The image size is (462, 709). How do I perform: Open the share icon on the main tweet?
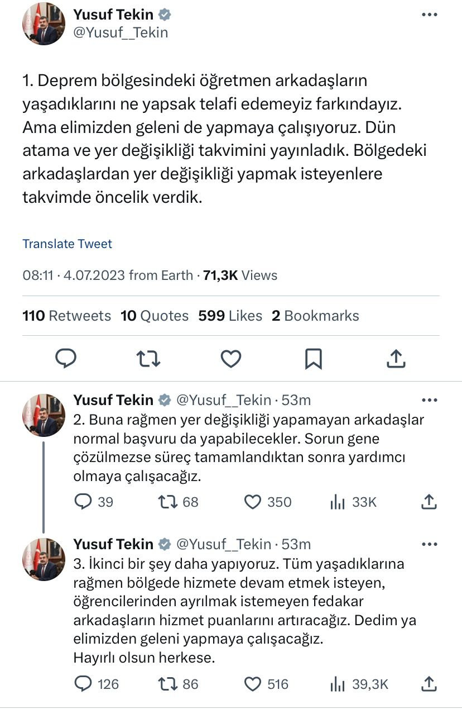(x=396, y=359)
